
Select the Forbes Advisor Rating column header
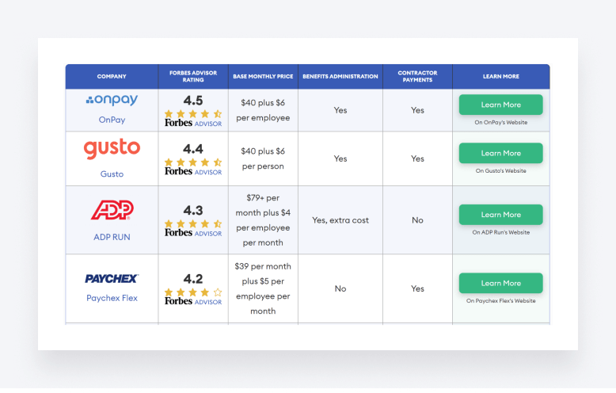tap(192, 77)
